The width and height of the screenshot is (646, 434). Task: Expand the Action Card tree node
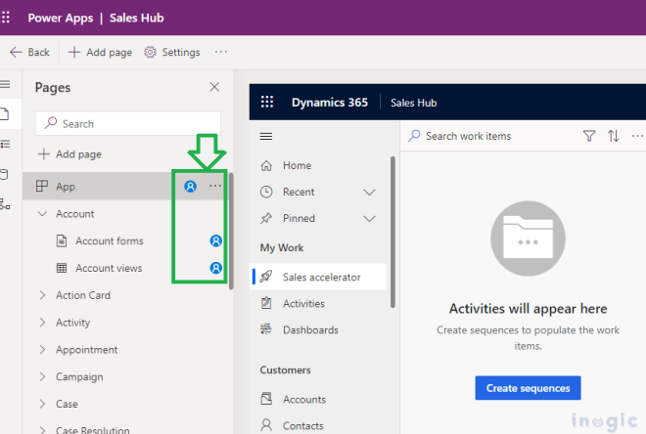point(42,295)
